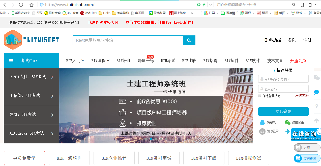
Task: Go back with the browser back arrow
Action: pos(5,5)
